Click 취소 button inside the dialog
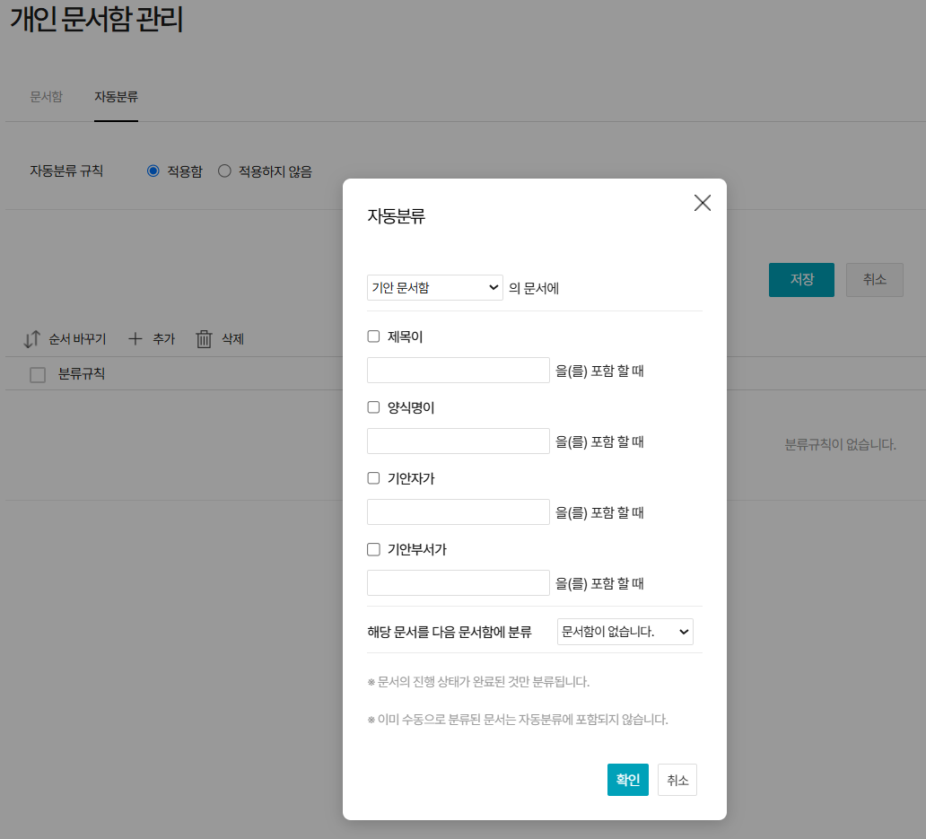Viewport: 926px width, 839px height. (x=677, y=780)
